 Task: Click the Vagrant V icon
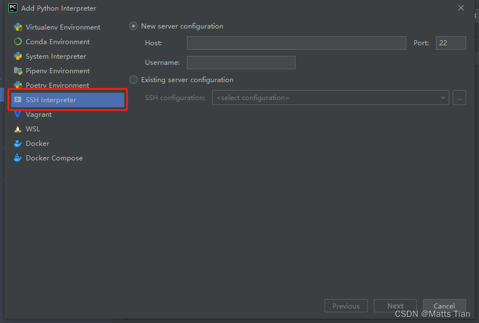click(18, 115)
